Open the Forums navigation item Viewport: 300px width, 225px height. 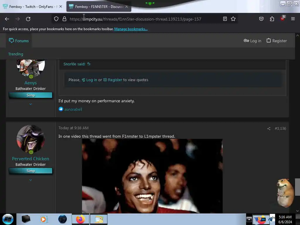(x=19, y=40)
